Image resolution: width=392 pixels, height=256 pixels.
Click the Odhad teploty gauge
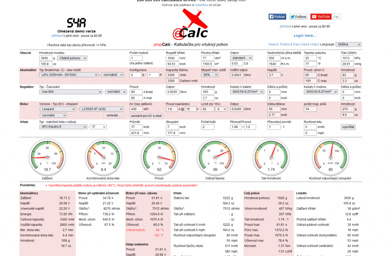(216, 157)
